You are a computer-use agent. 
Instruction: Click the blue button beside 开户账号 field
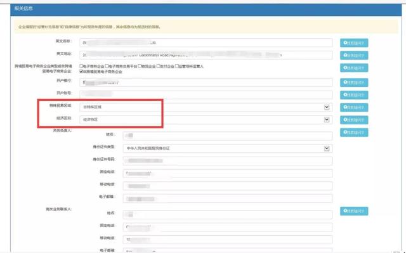tap(354, 95)
